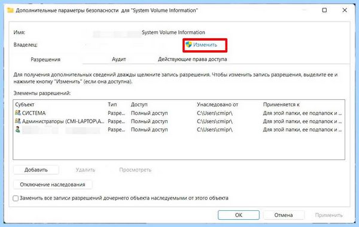359x227 pixels.
Task: Click the shield icon next to Изменить
Action: [x=188, y=45]
